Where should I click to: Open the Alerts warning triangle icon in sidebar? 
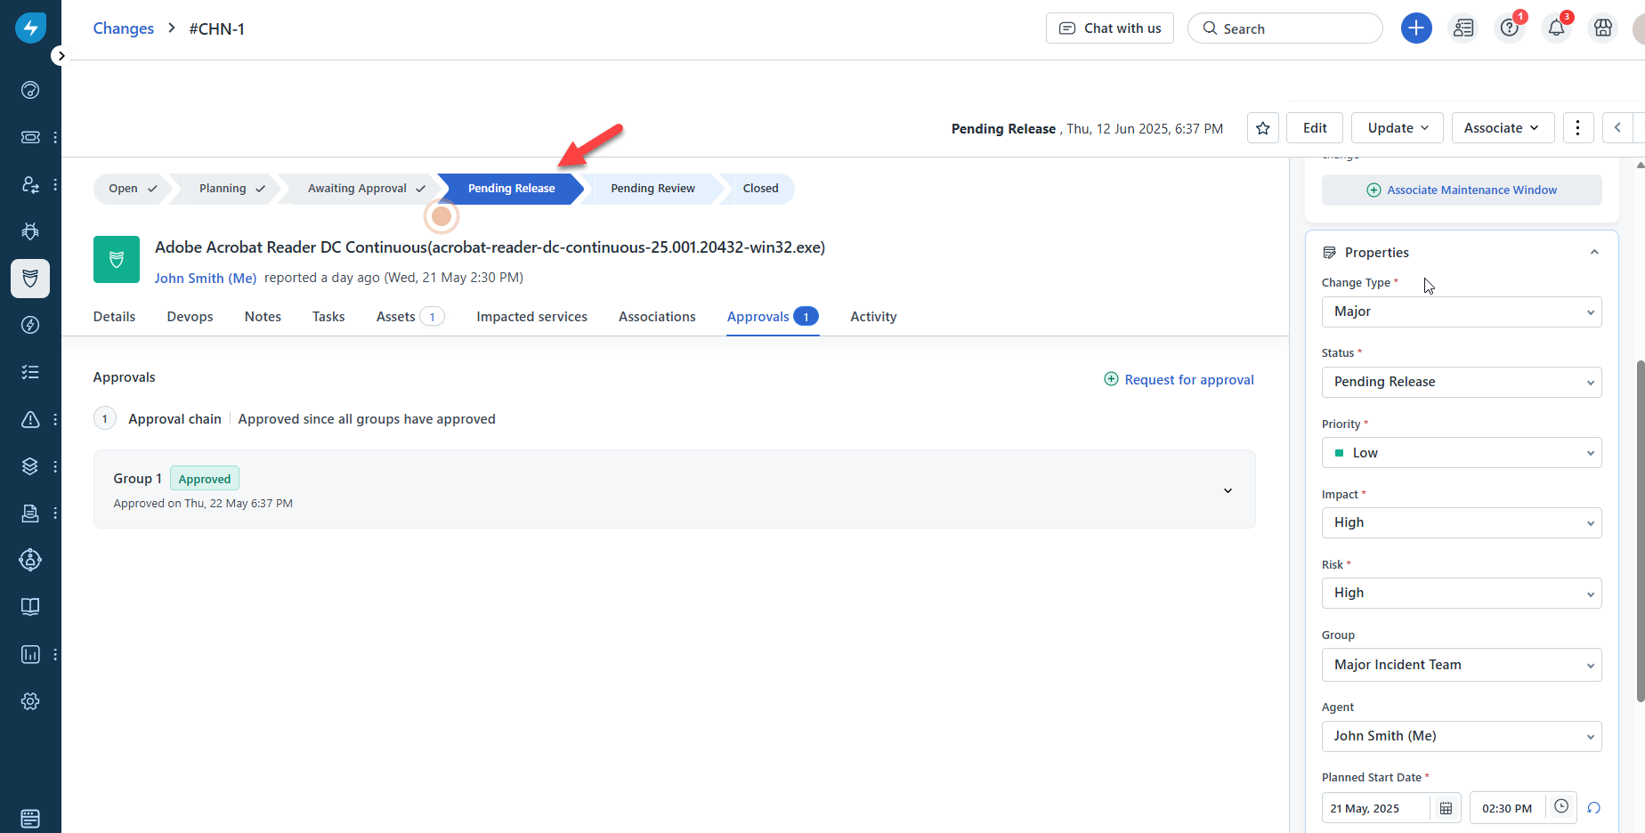30,419
